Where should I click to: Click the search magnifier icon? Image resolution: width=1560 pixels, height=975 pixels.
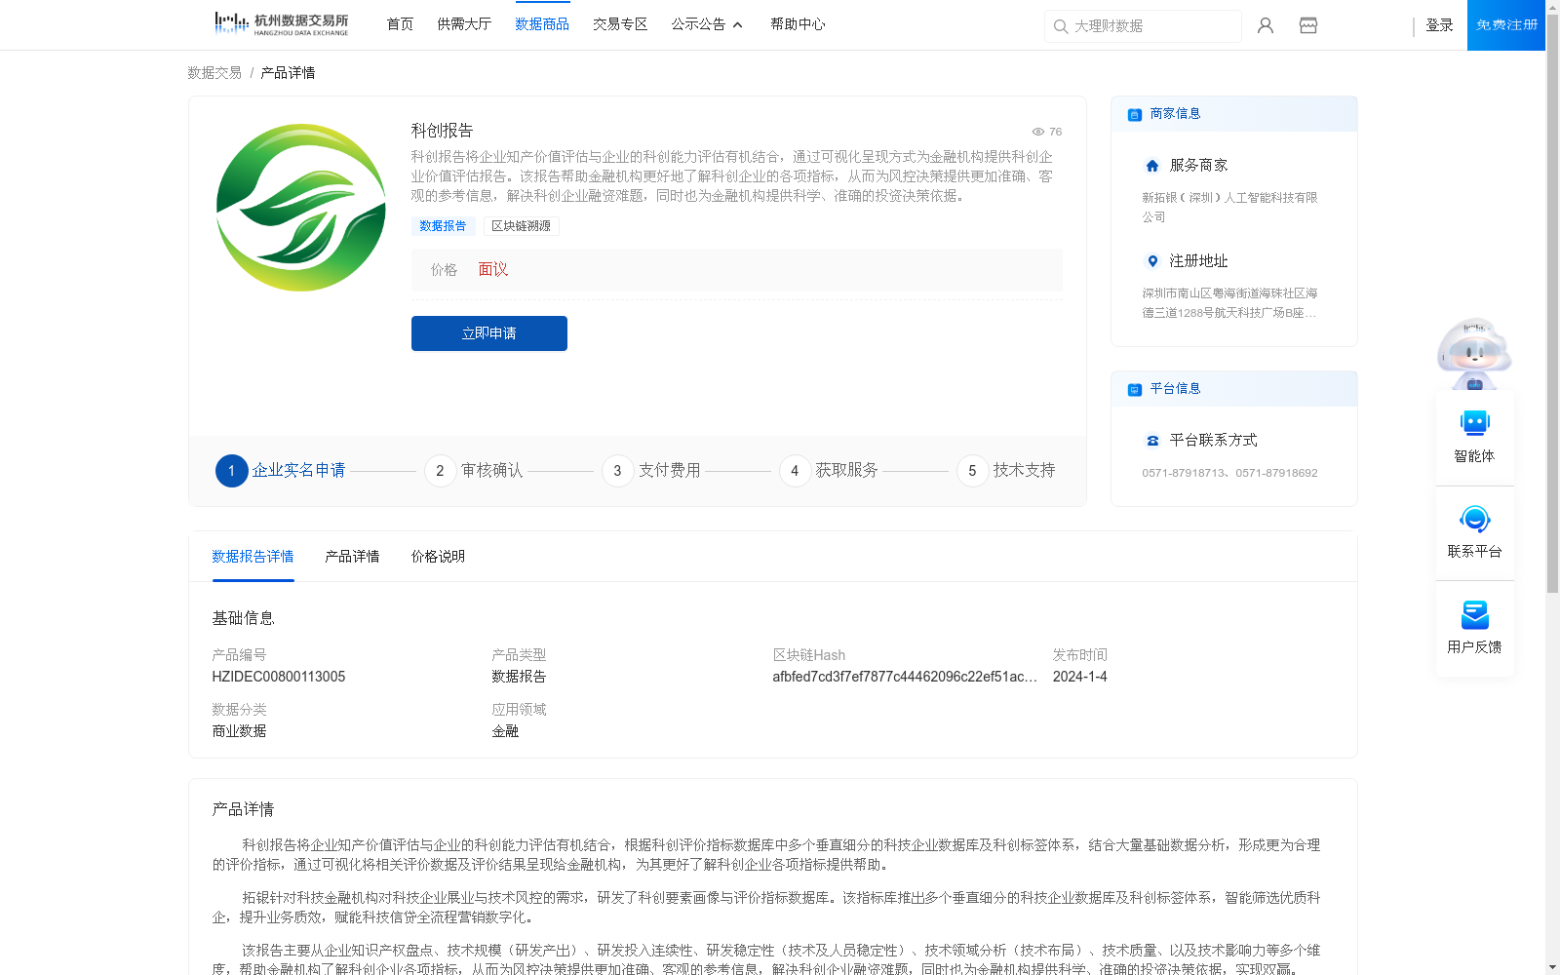point(1061,26)
